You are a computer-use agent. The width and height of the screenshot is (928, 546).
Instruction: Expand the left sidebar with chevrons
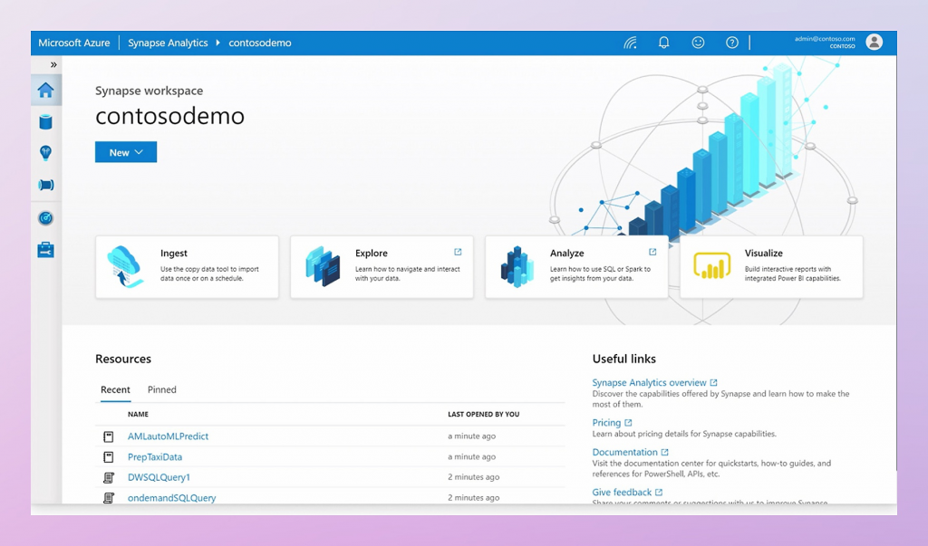tap(53, 65)
